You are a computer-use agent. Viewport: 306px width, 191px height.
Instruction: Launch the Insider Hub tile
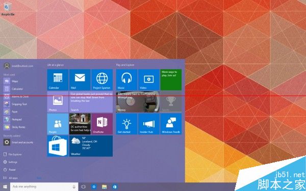[x=149, y=124]
